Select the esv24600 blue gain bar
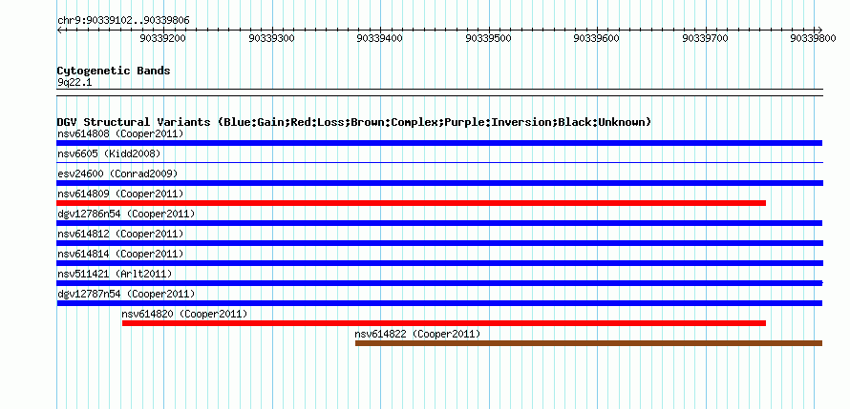 tap(439, 183)
